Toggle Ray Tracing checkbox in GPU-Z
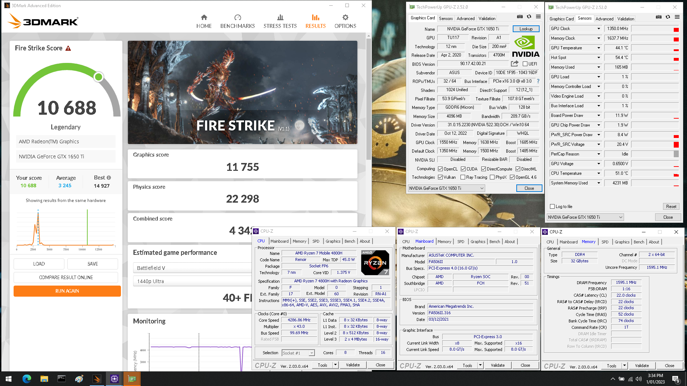This screenshot has height=386, width=687. tap(463, 177)
